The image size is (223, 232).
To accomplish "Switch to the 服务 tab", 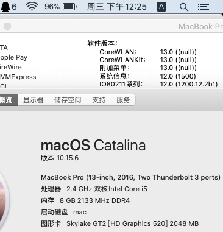I will 123,100.
